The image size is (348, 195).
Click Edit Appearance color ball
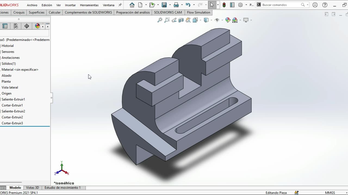(x=228, y=20)
